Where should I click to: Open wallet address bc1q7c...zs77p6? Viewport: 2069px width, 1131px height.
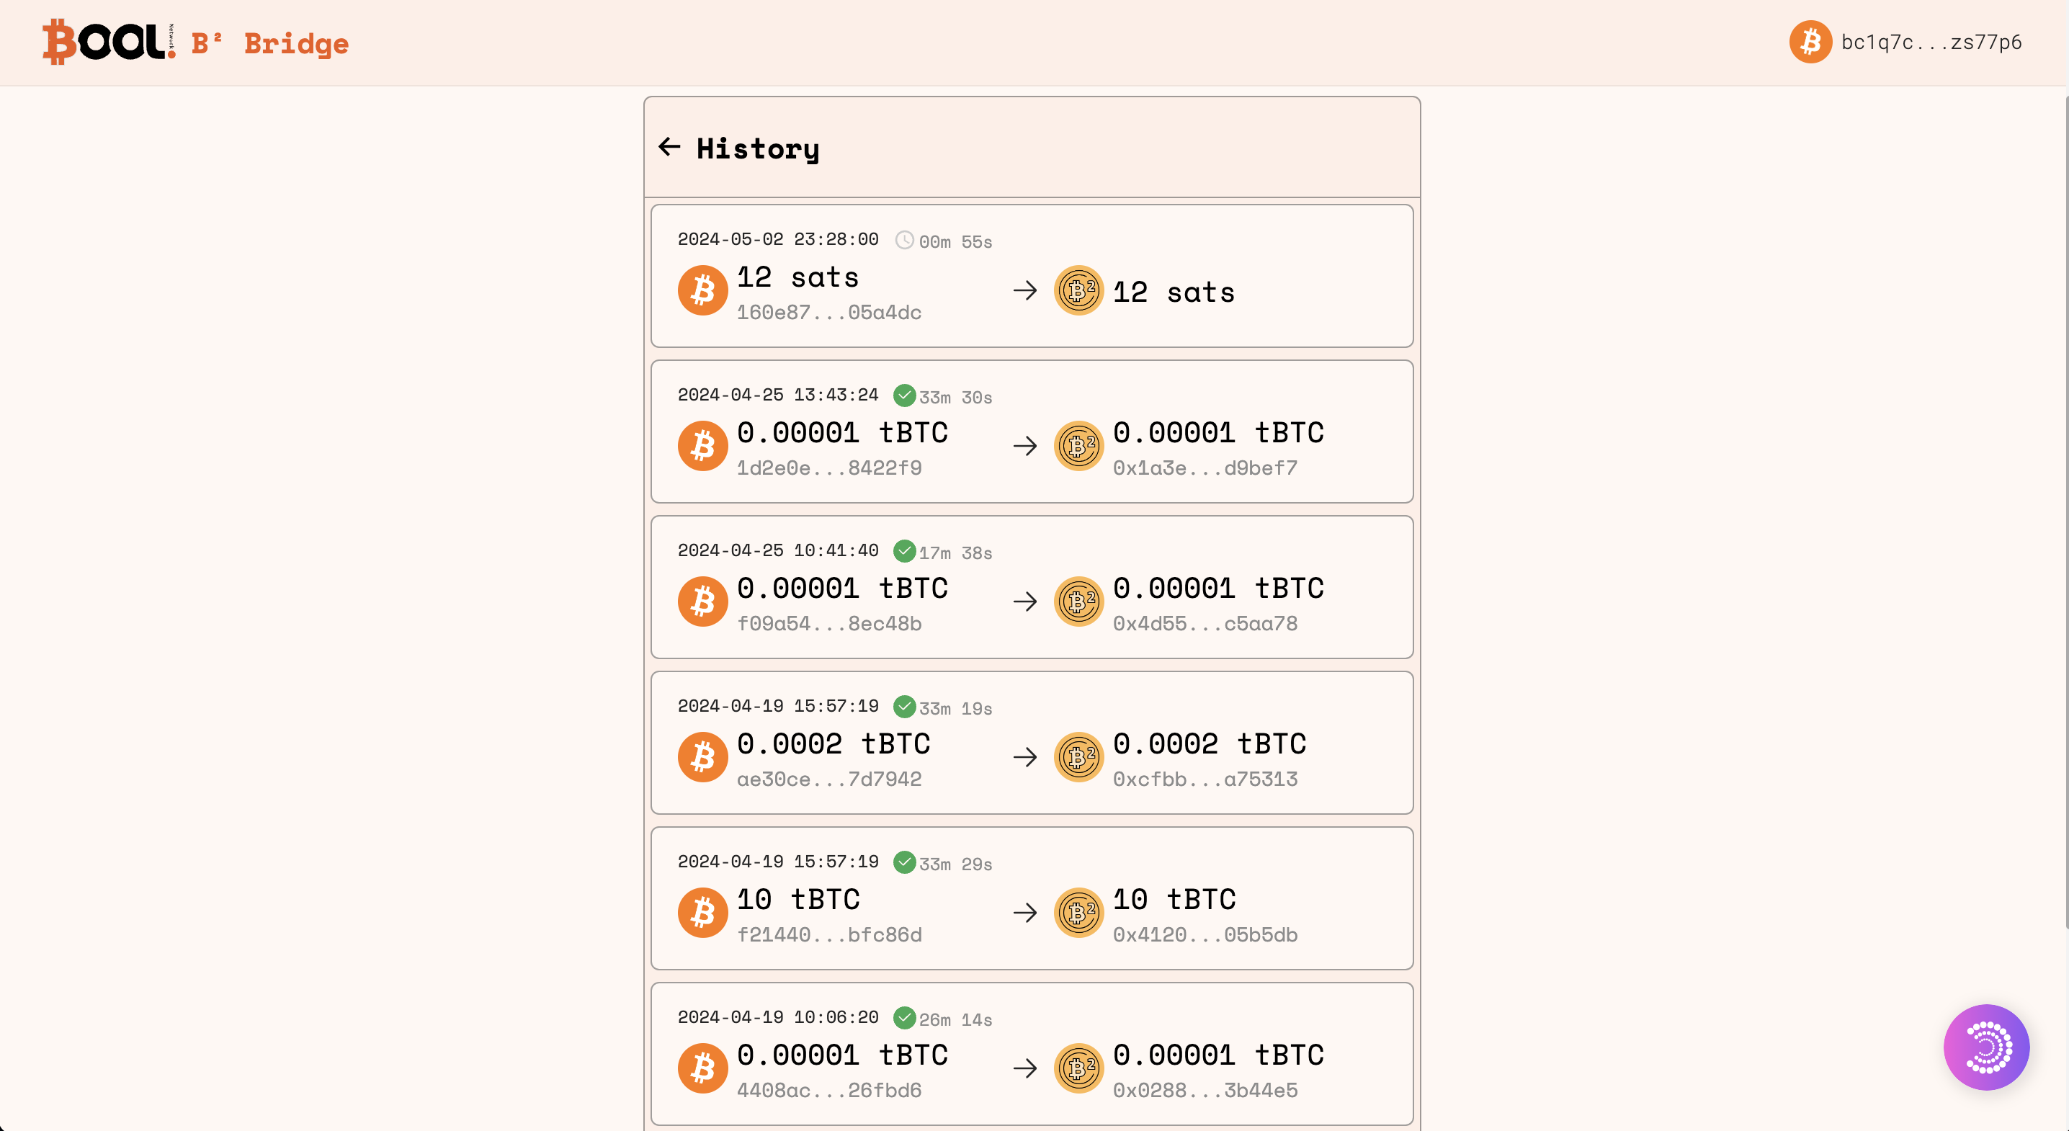(1931, 43)
